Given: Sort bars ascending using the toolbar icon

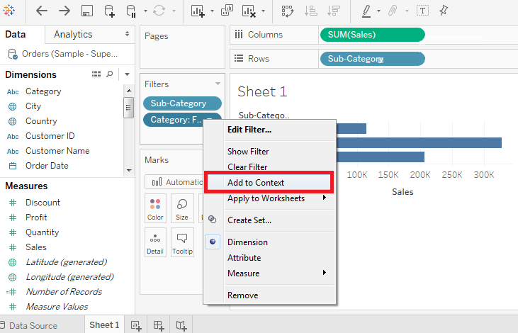Looking at the screenshot, I should [x=311, y=11].
